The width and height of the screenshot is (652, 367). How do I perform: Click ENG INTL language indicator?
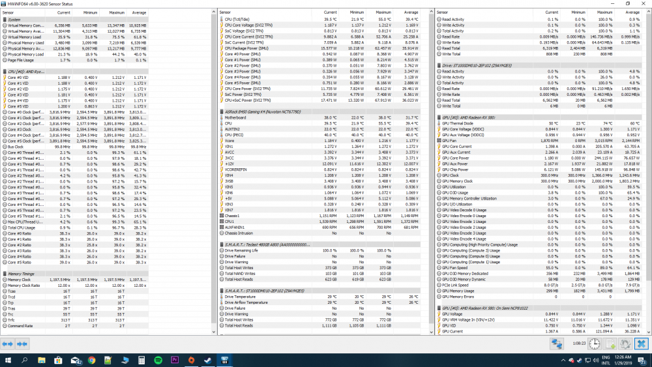coord(606,360)
